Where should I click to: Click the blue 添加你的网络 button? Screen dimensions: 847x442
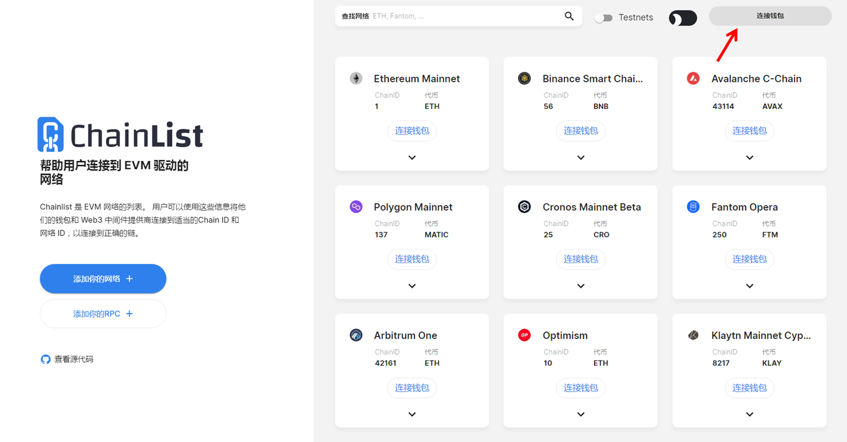[x=103, y=279]
